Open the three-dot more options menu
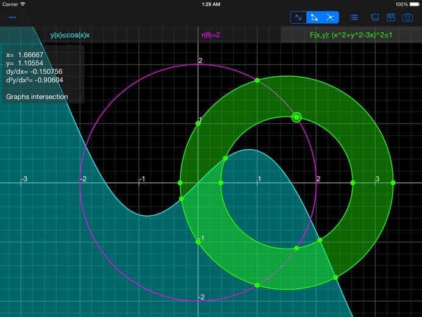Image resolution: width=422 pixels, height=317 pixels. 12,18
